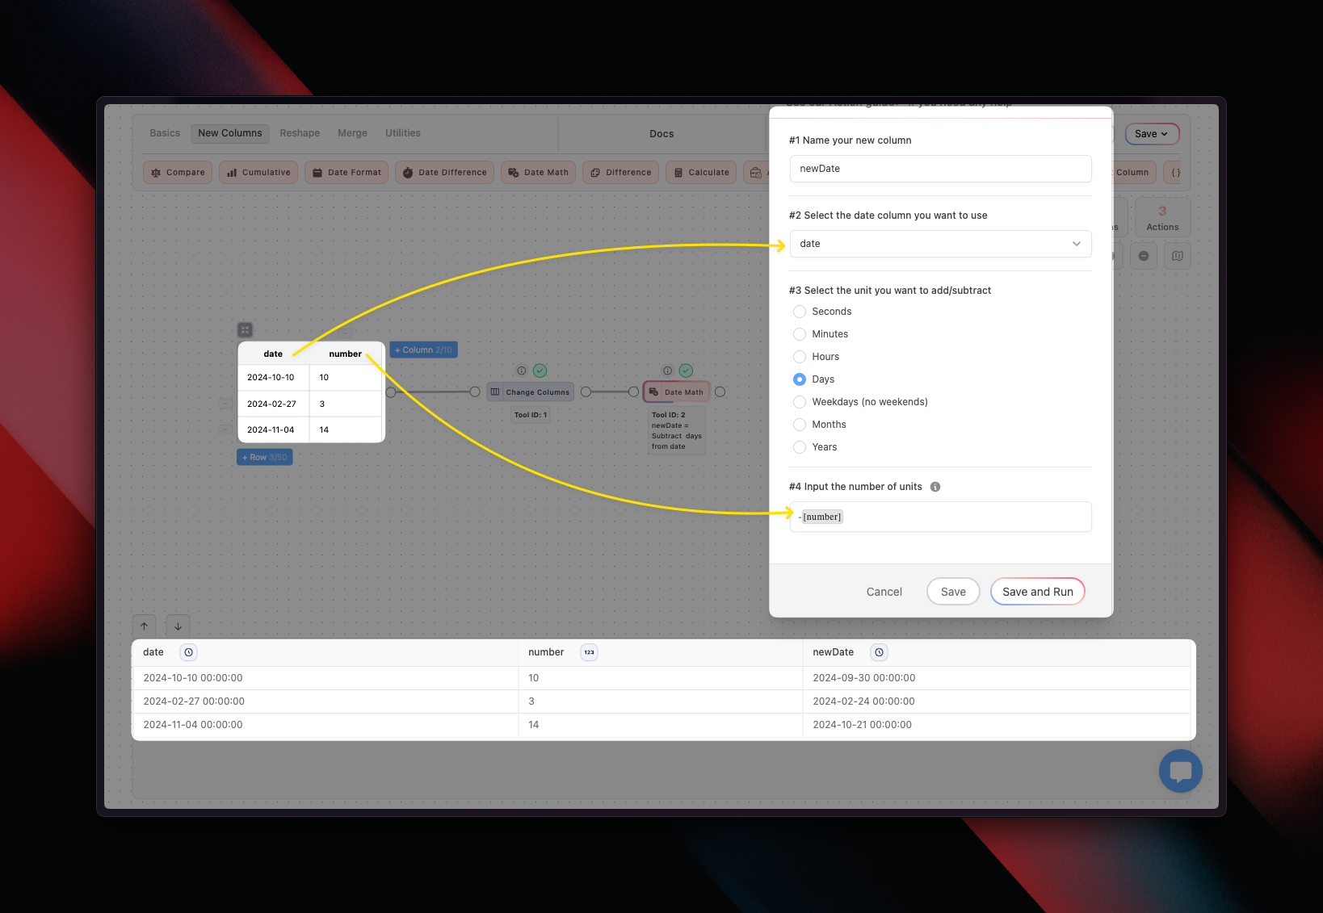Click the up arrow above results table
1323x913 pixels.
(x=145, y=626)
